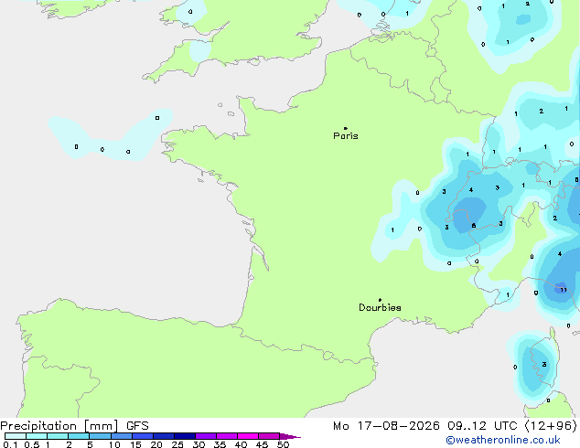The width and height of the screenshot is (580, 448).
Task: Click the 11 mm precipitation value marker
Action: pyautogui.click(x=563, y=290)
